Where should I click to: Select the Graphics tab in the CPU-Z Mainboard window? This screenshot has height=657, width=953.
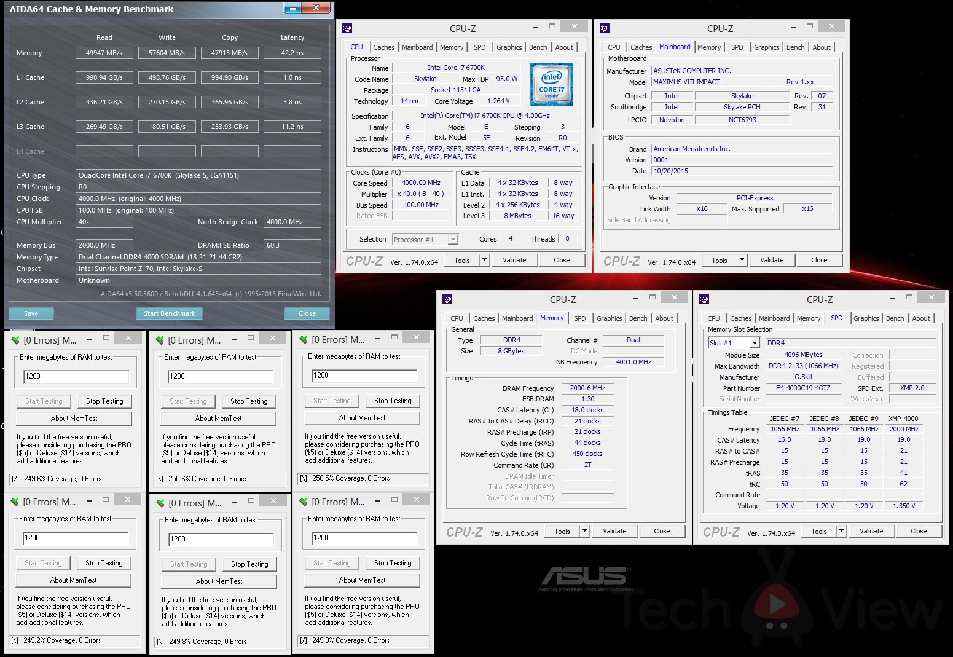[x=766, y=47]
